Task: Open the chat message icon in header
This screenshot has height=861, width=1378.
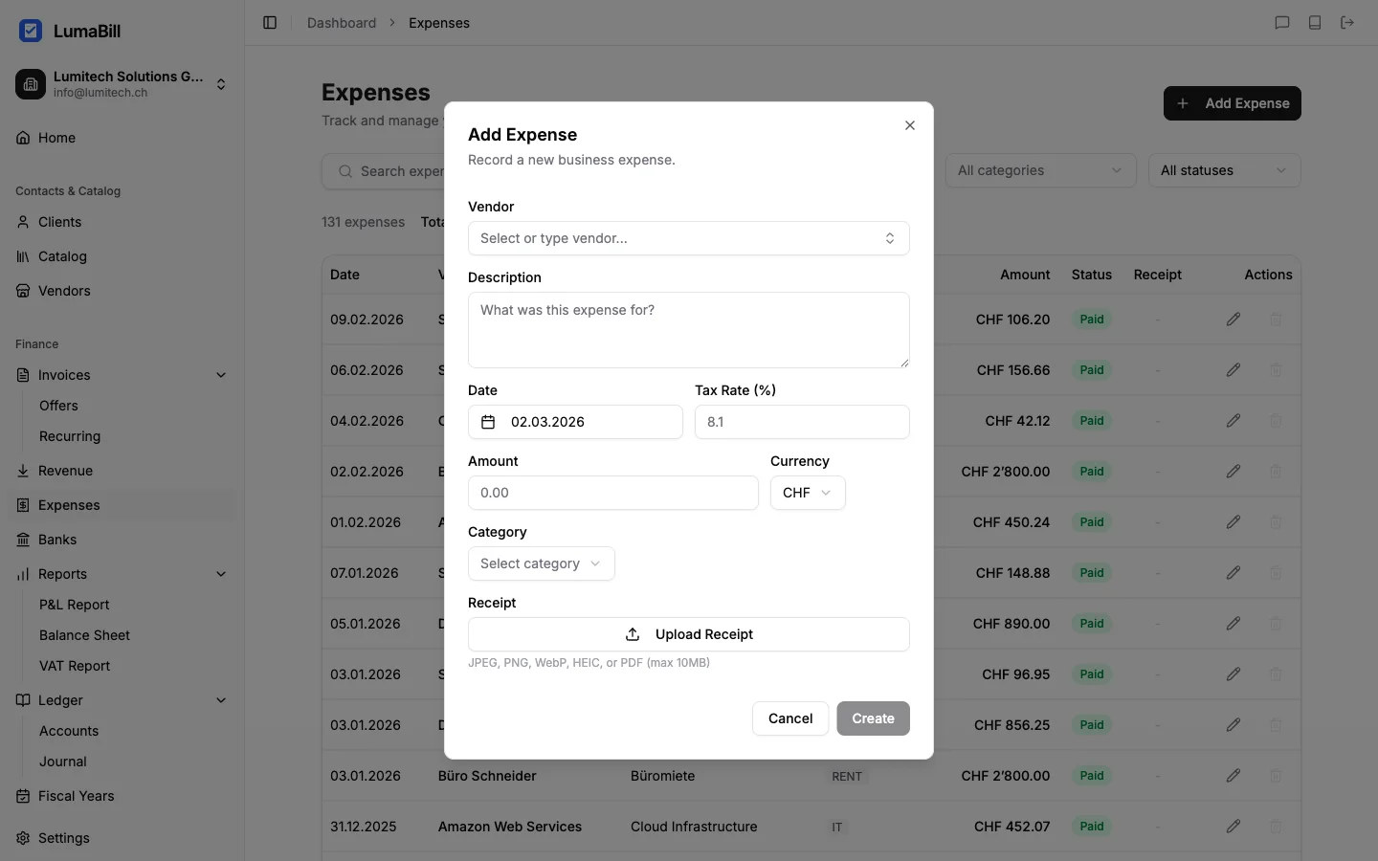Action: point(1282,23)
